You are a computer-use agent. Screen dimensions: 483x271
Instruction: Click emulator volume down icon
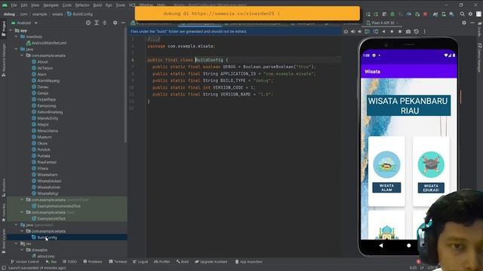[359, 32]
